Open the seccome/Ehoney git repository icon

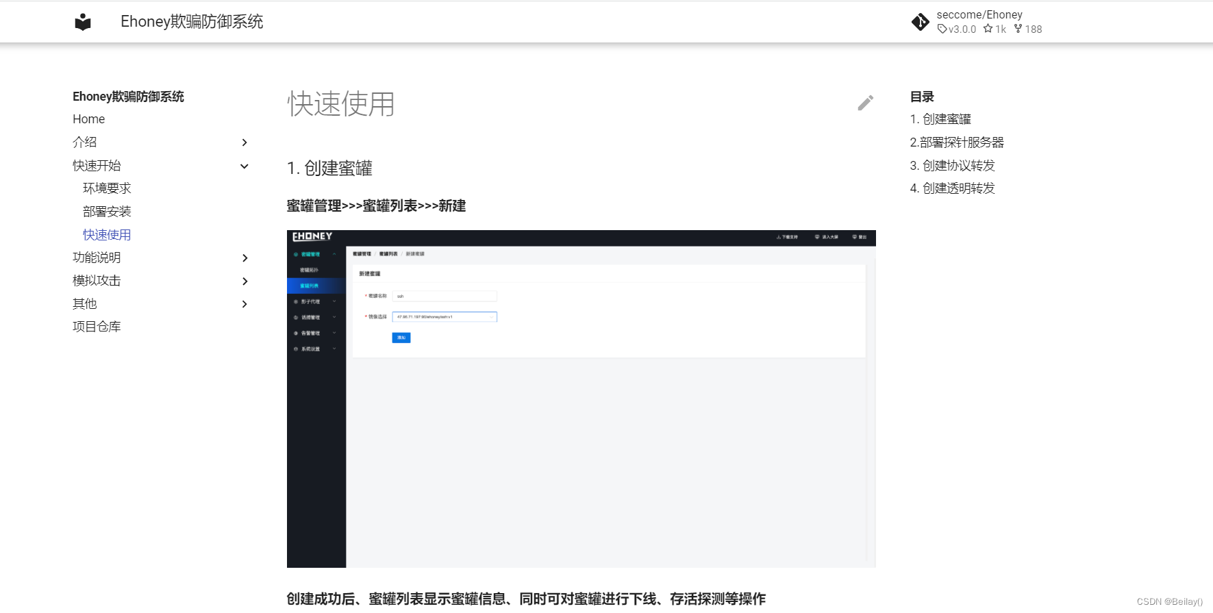click(x=921, y=22)
